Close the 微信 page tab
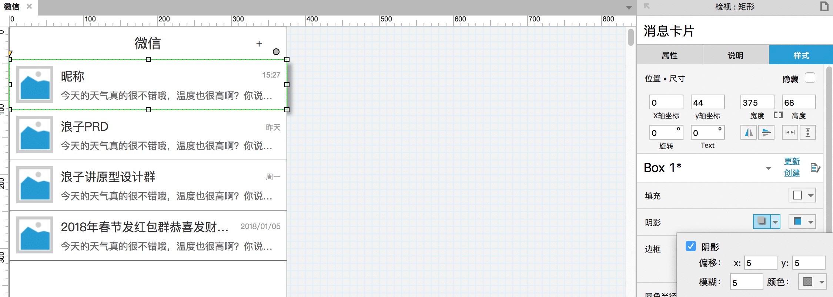This screenshot has width=833, height=297. click(x=29, y=6)
